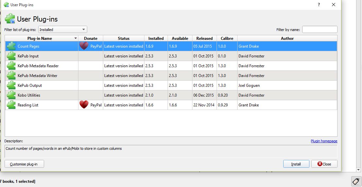Screen dimensions: 362x187
Task: Sort by the Installed column header
Action: tap(156, 38)
